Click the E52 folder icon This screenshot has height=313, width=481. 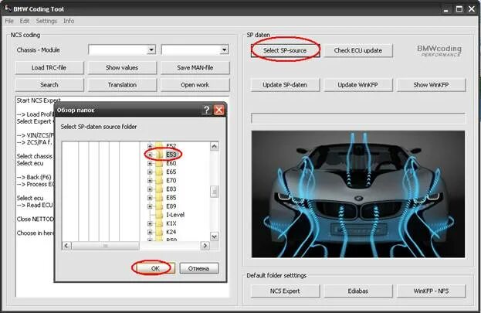tap(159, 145)
